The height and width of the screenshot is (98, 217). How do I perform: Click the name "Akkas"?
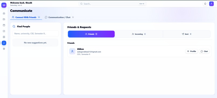[80, 49]
